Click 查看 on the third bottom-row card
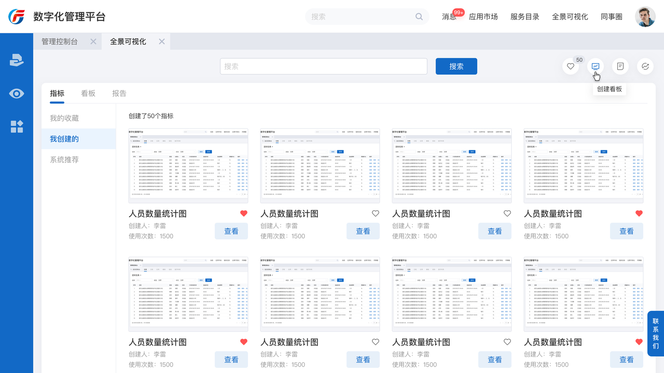Viewport: 664px width, 373px height. tap(495, 360)
